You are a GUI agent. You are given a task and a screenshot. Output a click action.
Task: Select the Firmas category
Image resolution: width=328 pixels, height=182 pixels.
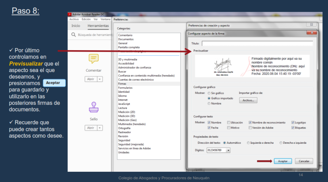122,84
